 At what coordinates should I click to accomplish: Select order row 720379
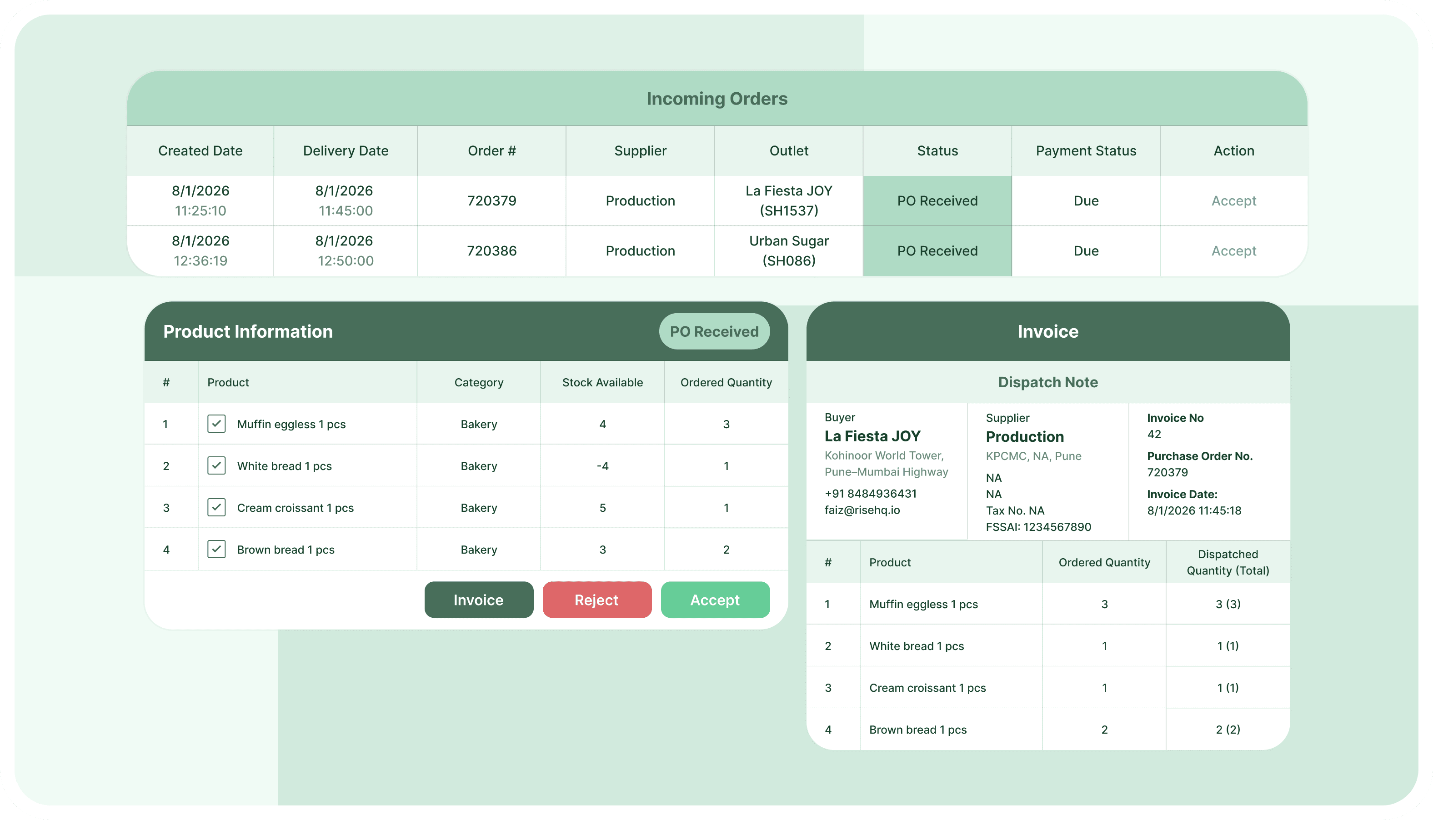click(x=491, y=200)
